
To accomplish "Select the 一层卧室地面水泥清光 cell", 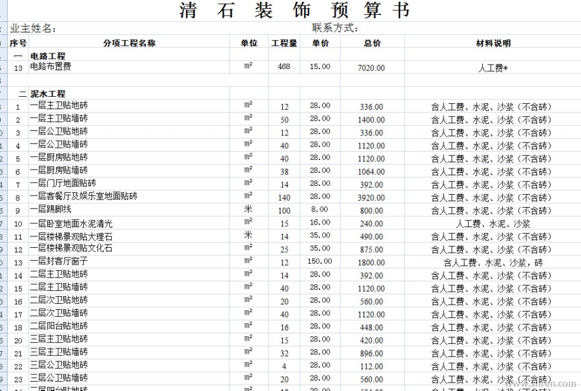I will (x=129, y=223).
